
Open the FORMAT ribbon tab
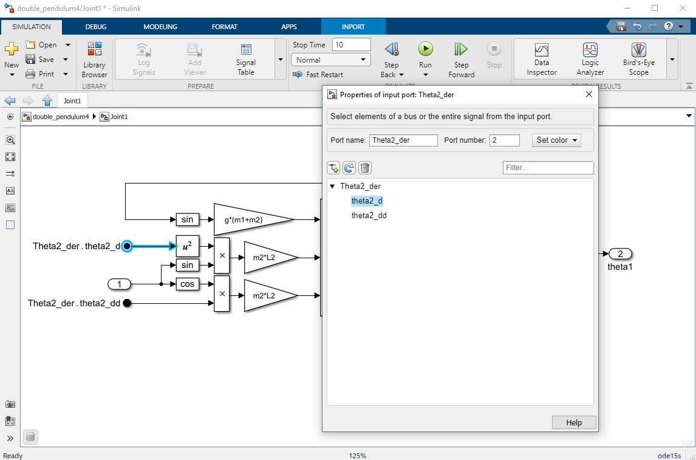225,27
